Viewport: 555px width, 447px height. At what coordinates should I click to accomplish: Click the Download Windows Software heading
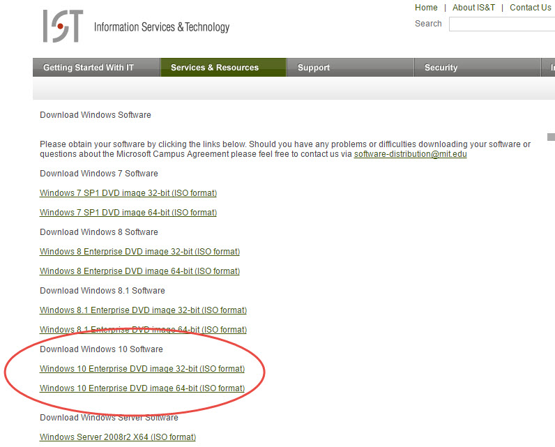96,114
